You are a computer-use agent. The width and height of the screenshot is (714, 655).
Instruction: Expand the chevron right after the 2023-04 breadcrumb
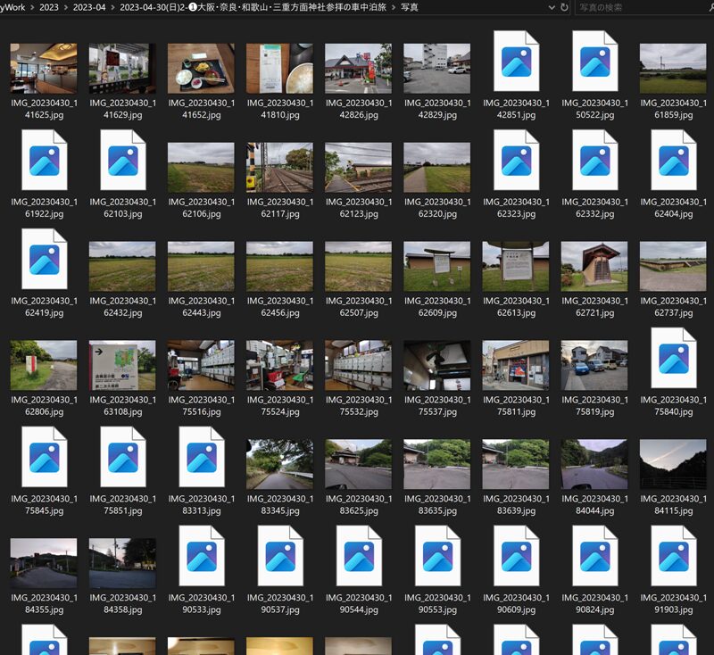point(112,7)
